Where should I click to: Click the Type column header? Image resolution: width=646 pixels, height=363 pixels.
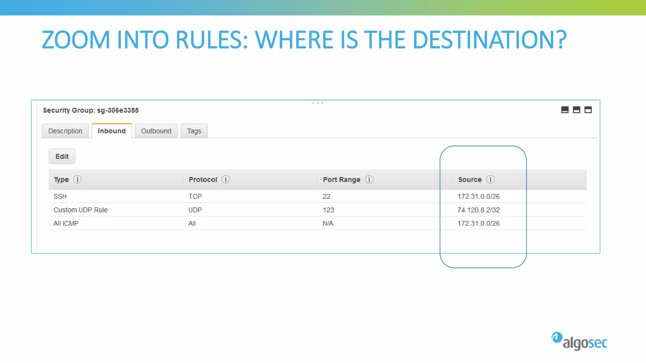tap(61, 180)
